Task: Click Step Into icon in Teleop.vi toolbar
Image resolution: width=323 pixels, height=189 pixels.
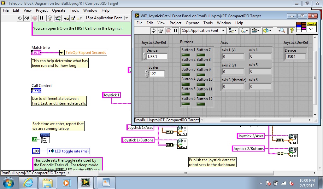Action: (x=66, y=18)
